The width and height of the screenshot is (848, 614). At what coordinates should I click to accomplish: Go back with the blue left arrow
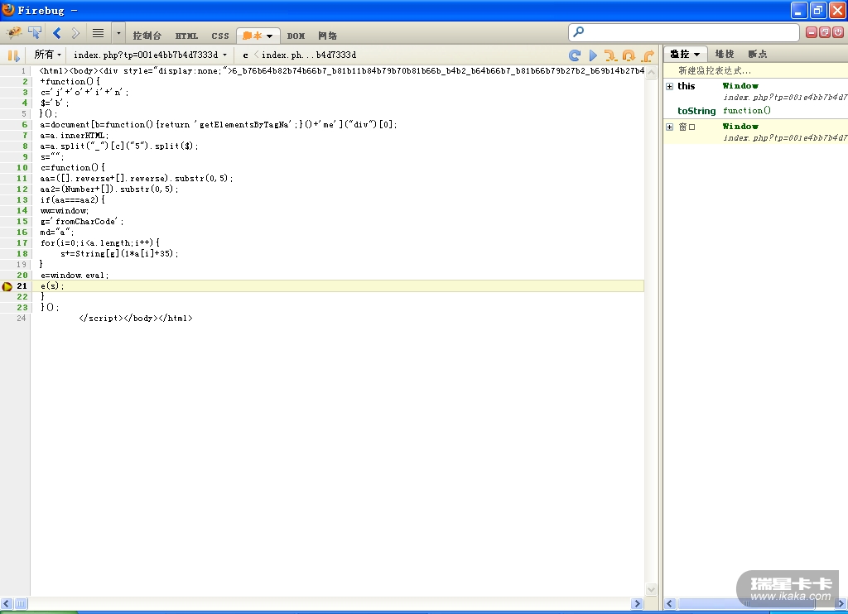57,33
